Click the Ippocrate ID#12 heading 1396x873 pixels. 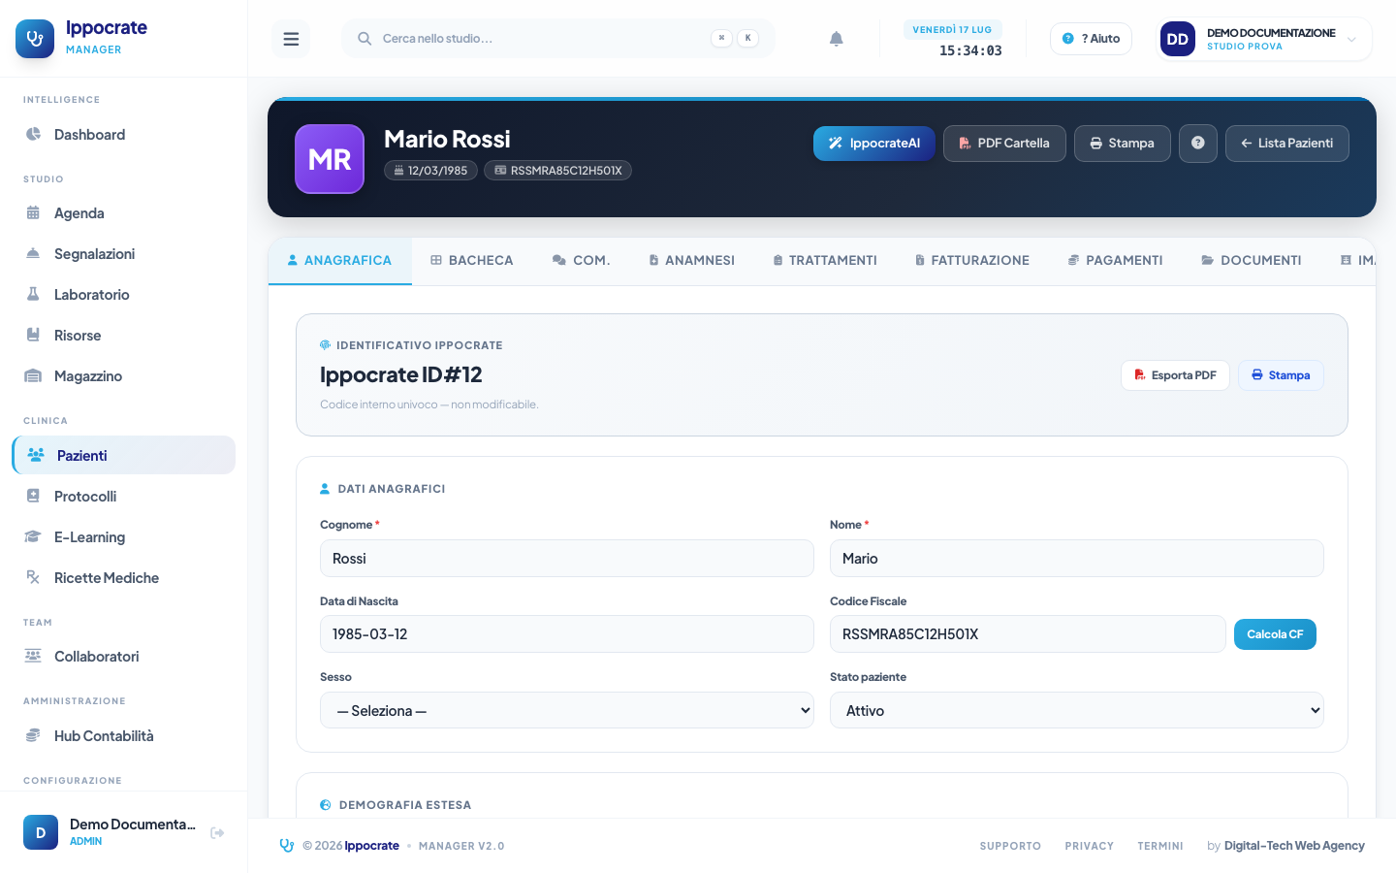click(x=401, y=374)
